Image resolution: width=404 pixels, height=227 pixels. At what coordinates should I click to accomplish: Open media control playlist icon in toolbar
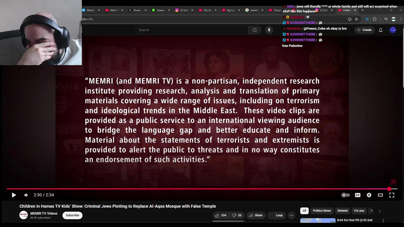[x=385, y=19]
